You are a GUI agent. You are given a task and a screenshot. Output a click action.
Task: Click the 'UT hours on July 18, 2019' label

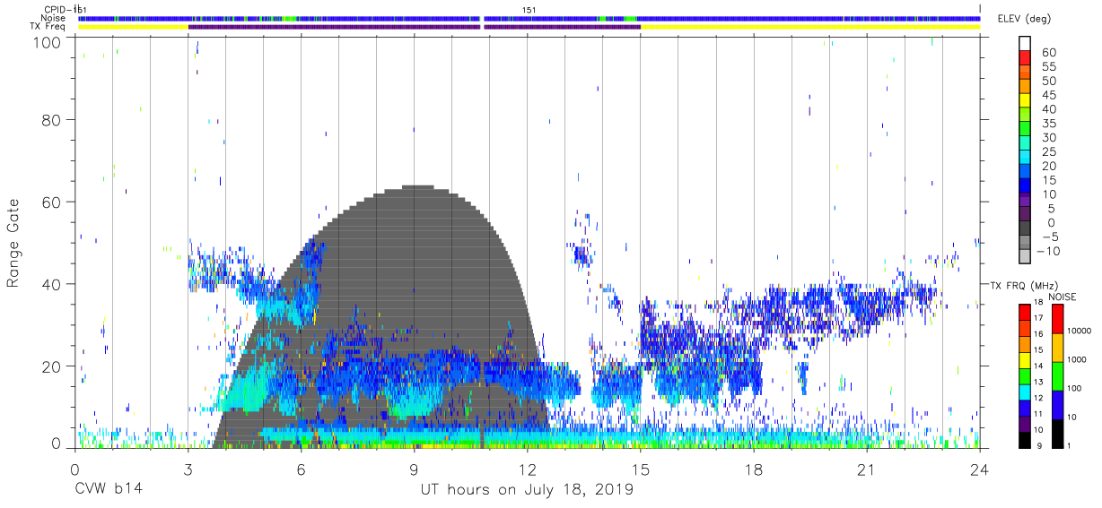point(527,489)
